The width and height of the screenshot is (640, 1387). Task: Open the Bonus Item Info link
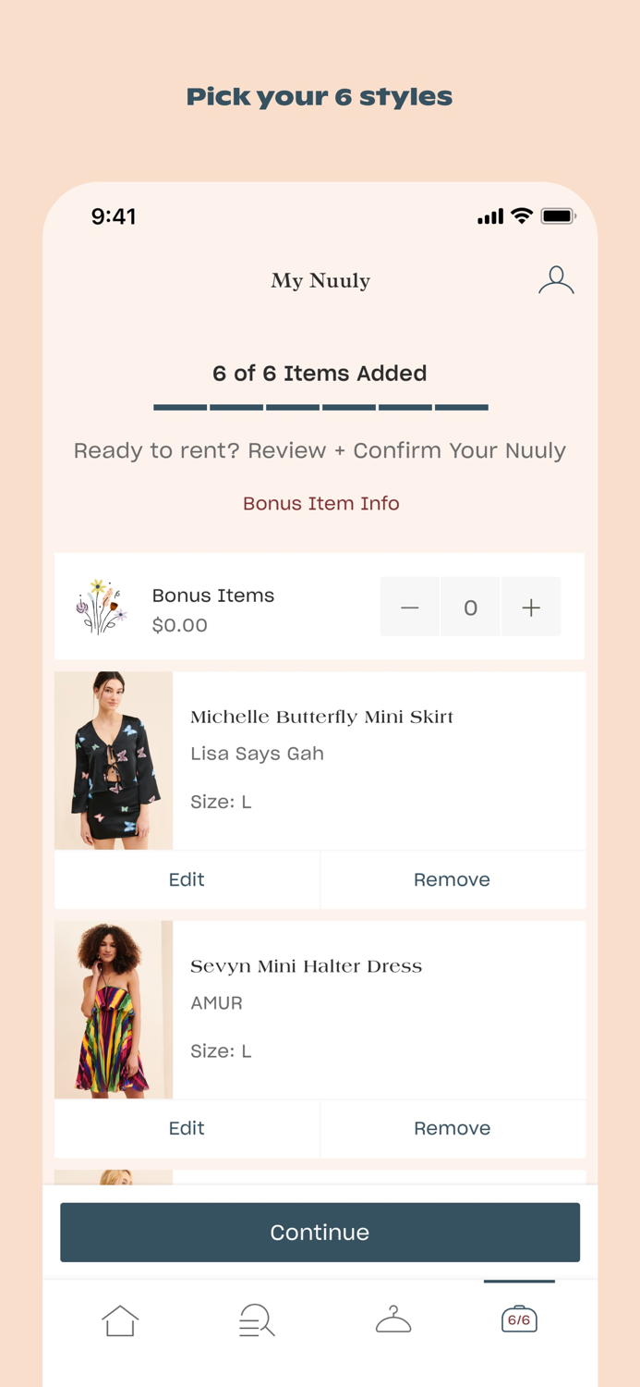tap(320, 504)
